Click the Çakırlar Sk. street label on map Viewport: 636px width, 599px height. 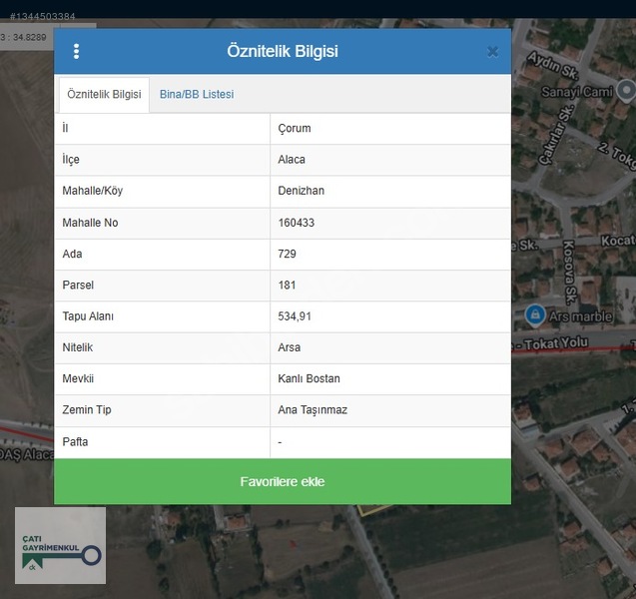(556, 135)
